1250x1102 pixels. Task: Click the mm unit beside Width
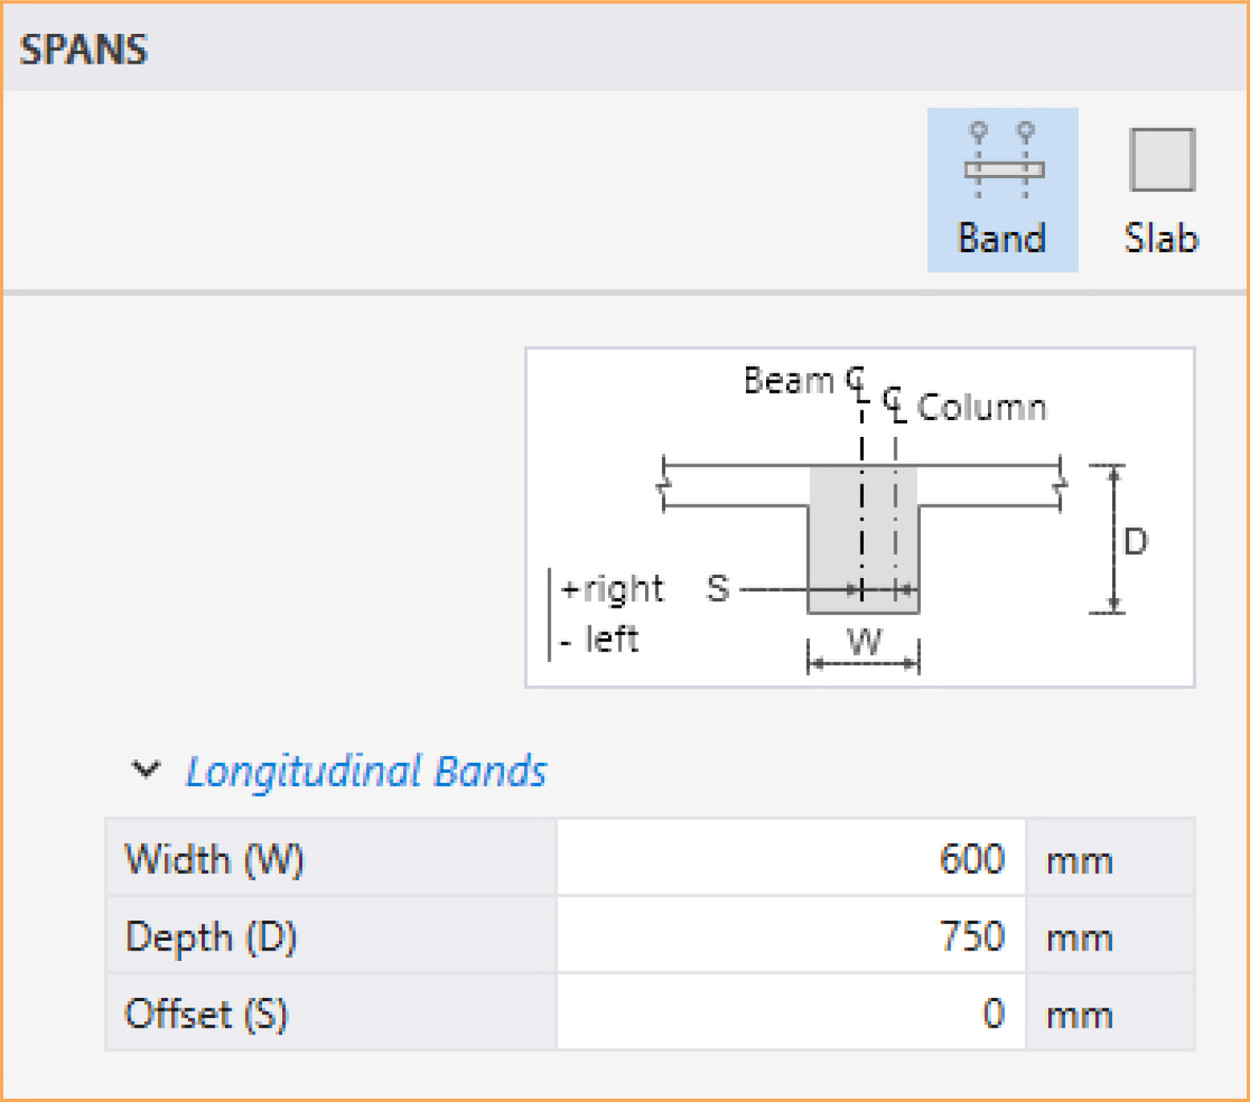tap(1079, 861)
